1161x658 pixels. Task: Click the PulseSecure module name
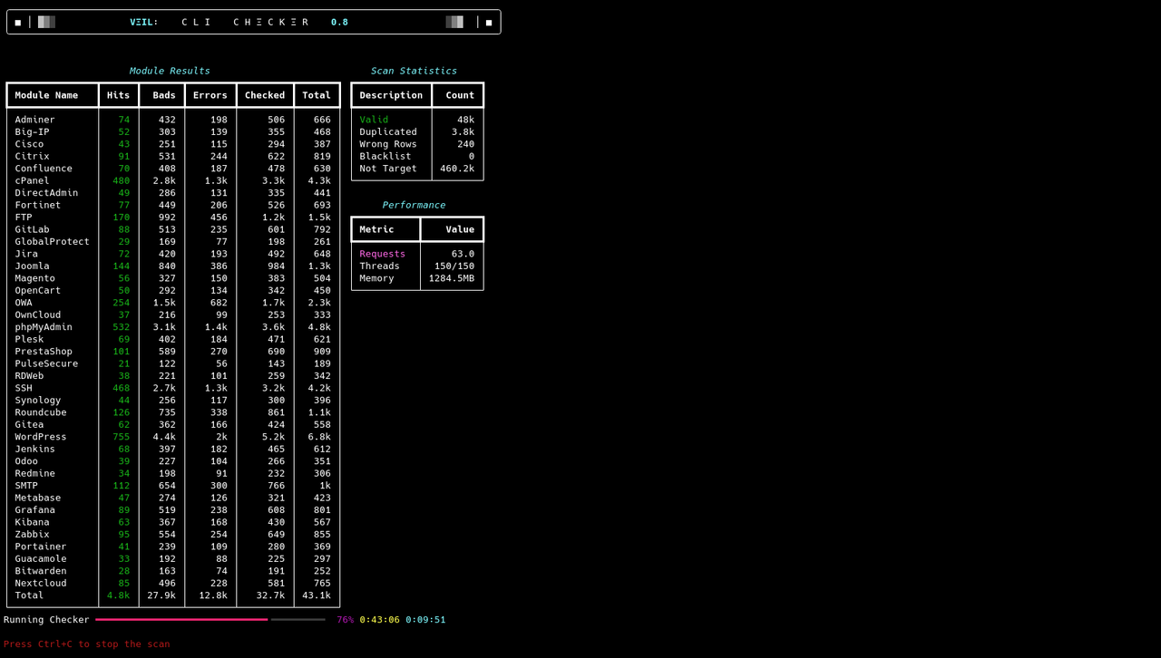pos(46,364)
